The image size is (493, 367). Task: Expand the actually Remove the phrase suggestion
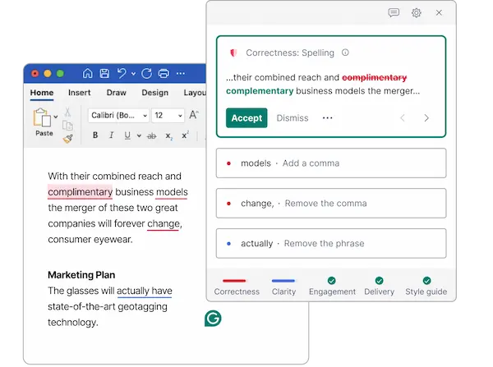pos(331,244)
